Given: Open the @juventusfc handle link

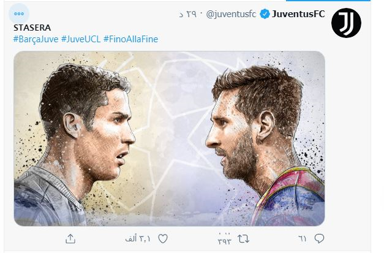Looking at the screenshot, I should 231,14.
